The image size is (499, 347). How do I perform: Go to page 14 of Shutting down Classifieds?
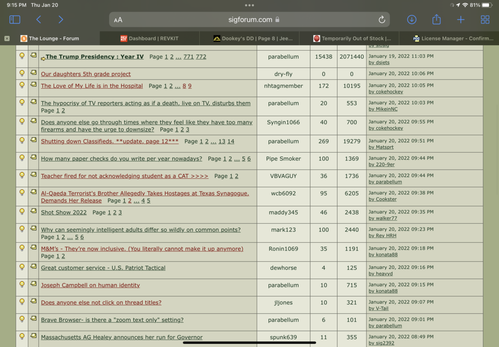(x=230, y=141)
